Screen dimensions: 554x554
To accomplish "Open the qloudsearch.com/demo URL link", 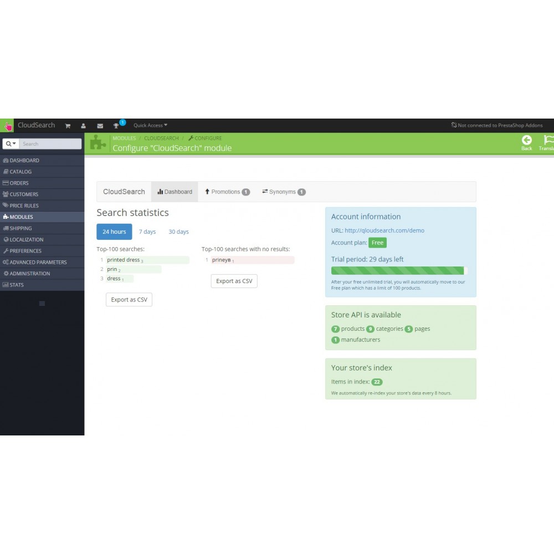I will [x=384, y=230].
